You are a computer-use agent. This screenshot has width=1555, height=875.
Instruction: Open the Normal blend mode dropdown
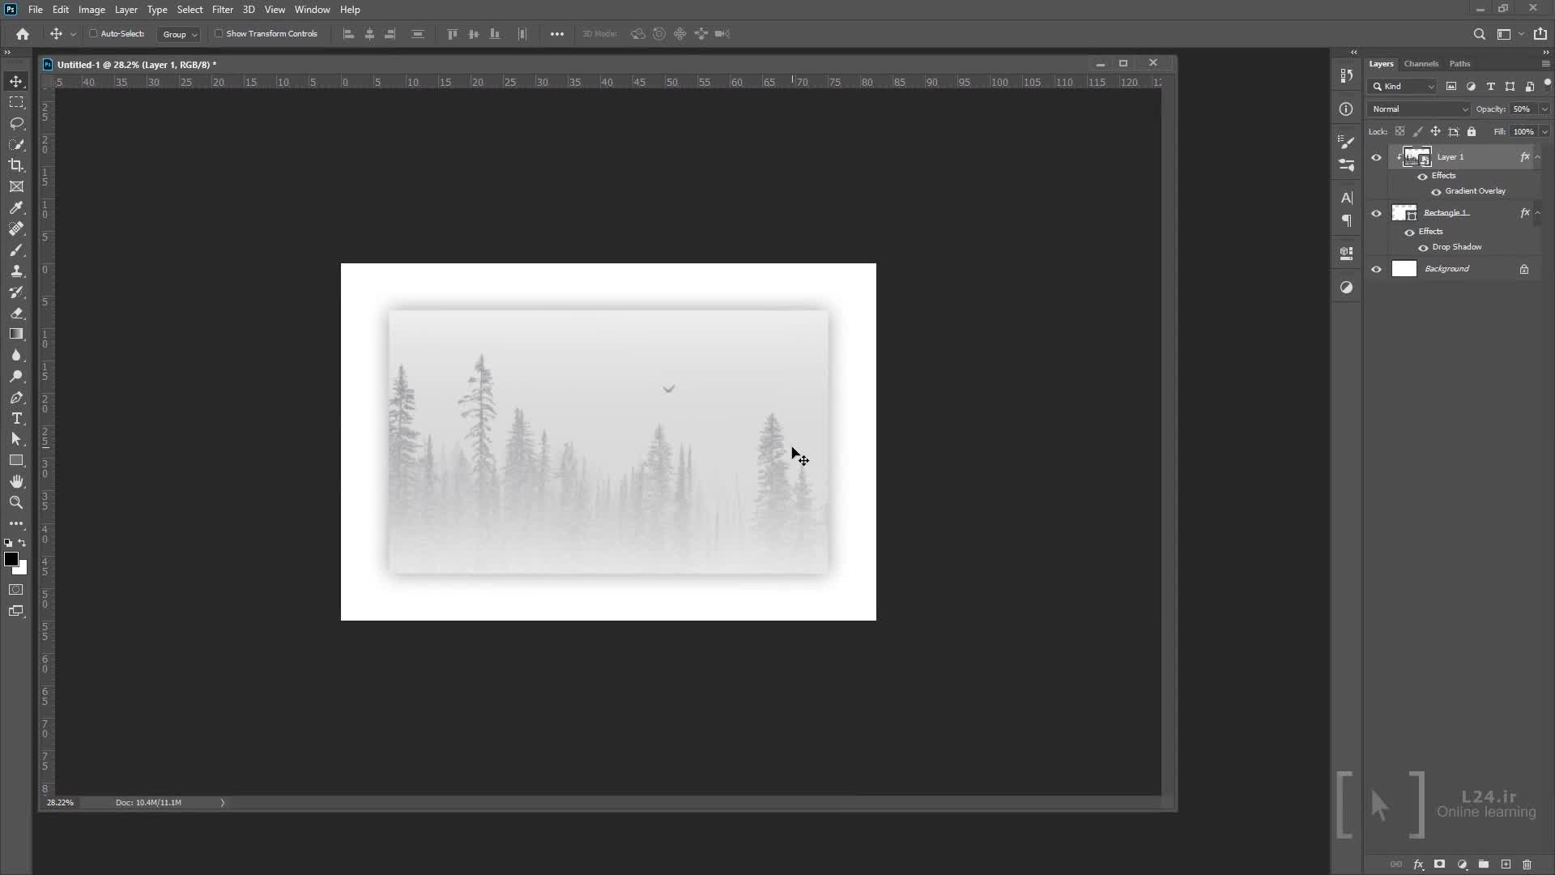tap(1419, 109)
